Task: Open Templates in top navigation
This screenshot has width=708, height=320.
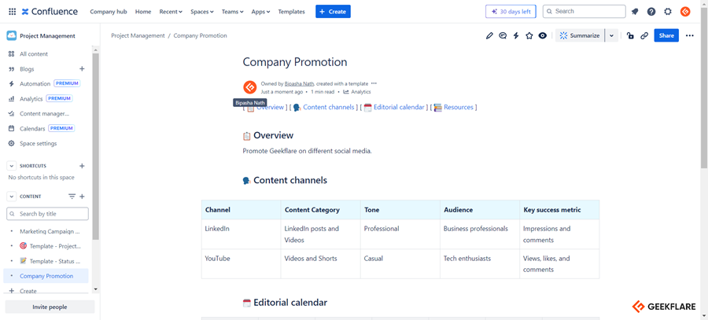Action: tap(291, 12)
